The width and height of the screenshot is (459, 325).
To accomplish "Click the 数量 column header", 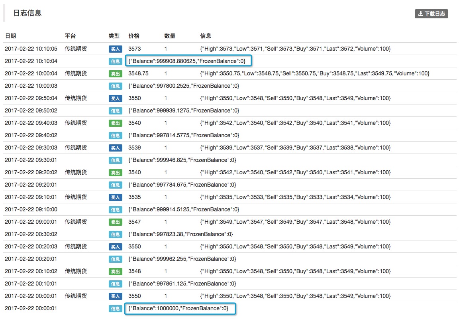I will click(170, 36).
